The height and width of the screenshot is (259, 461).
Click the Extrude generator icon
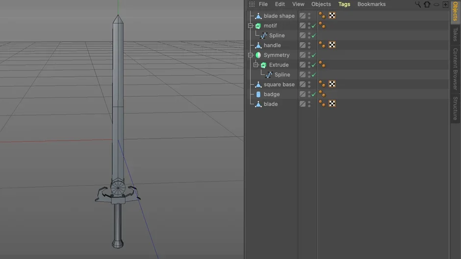tap(264, 65)
